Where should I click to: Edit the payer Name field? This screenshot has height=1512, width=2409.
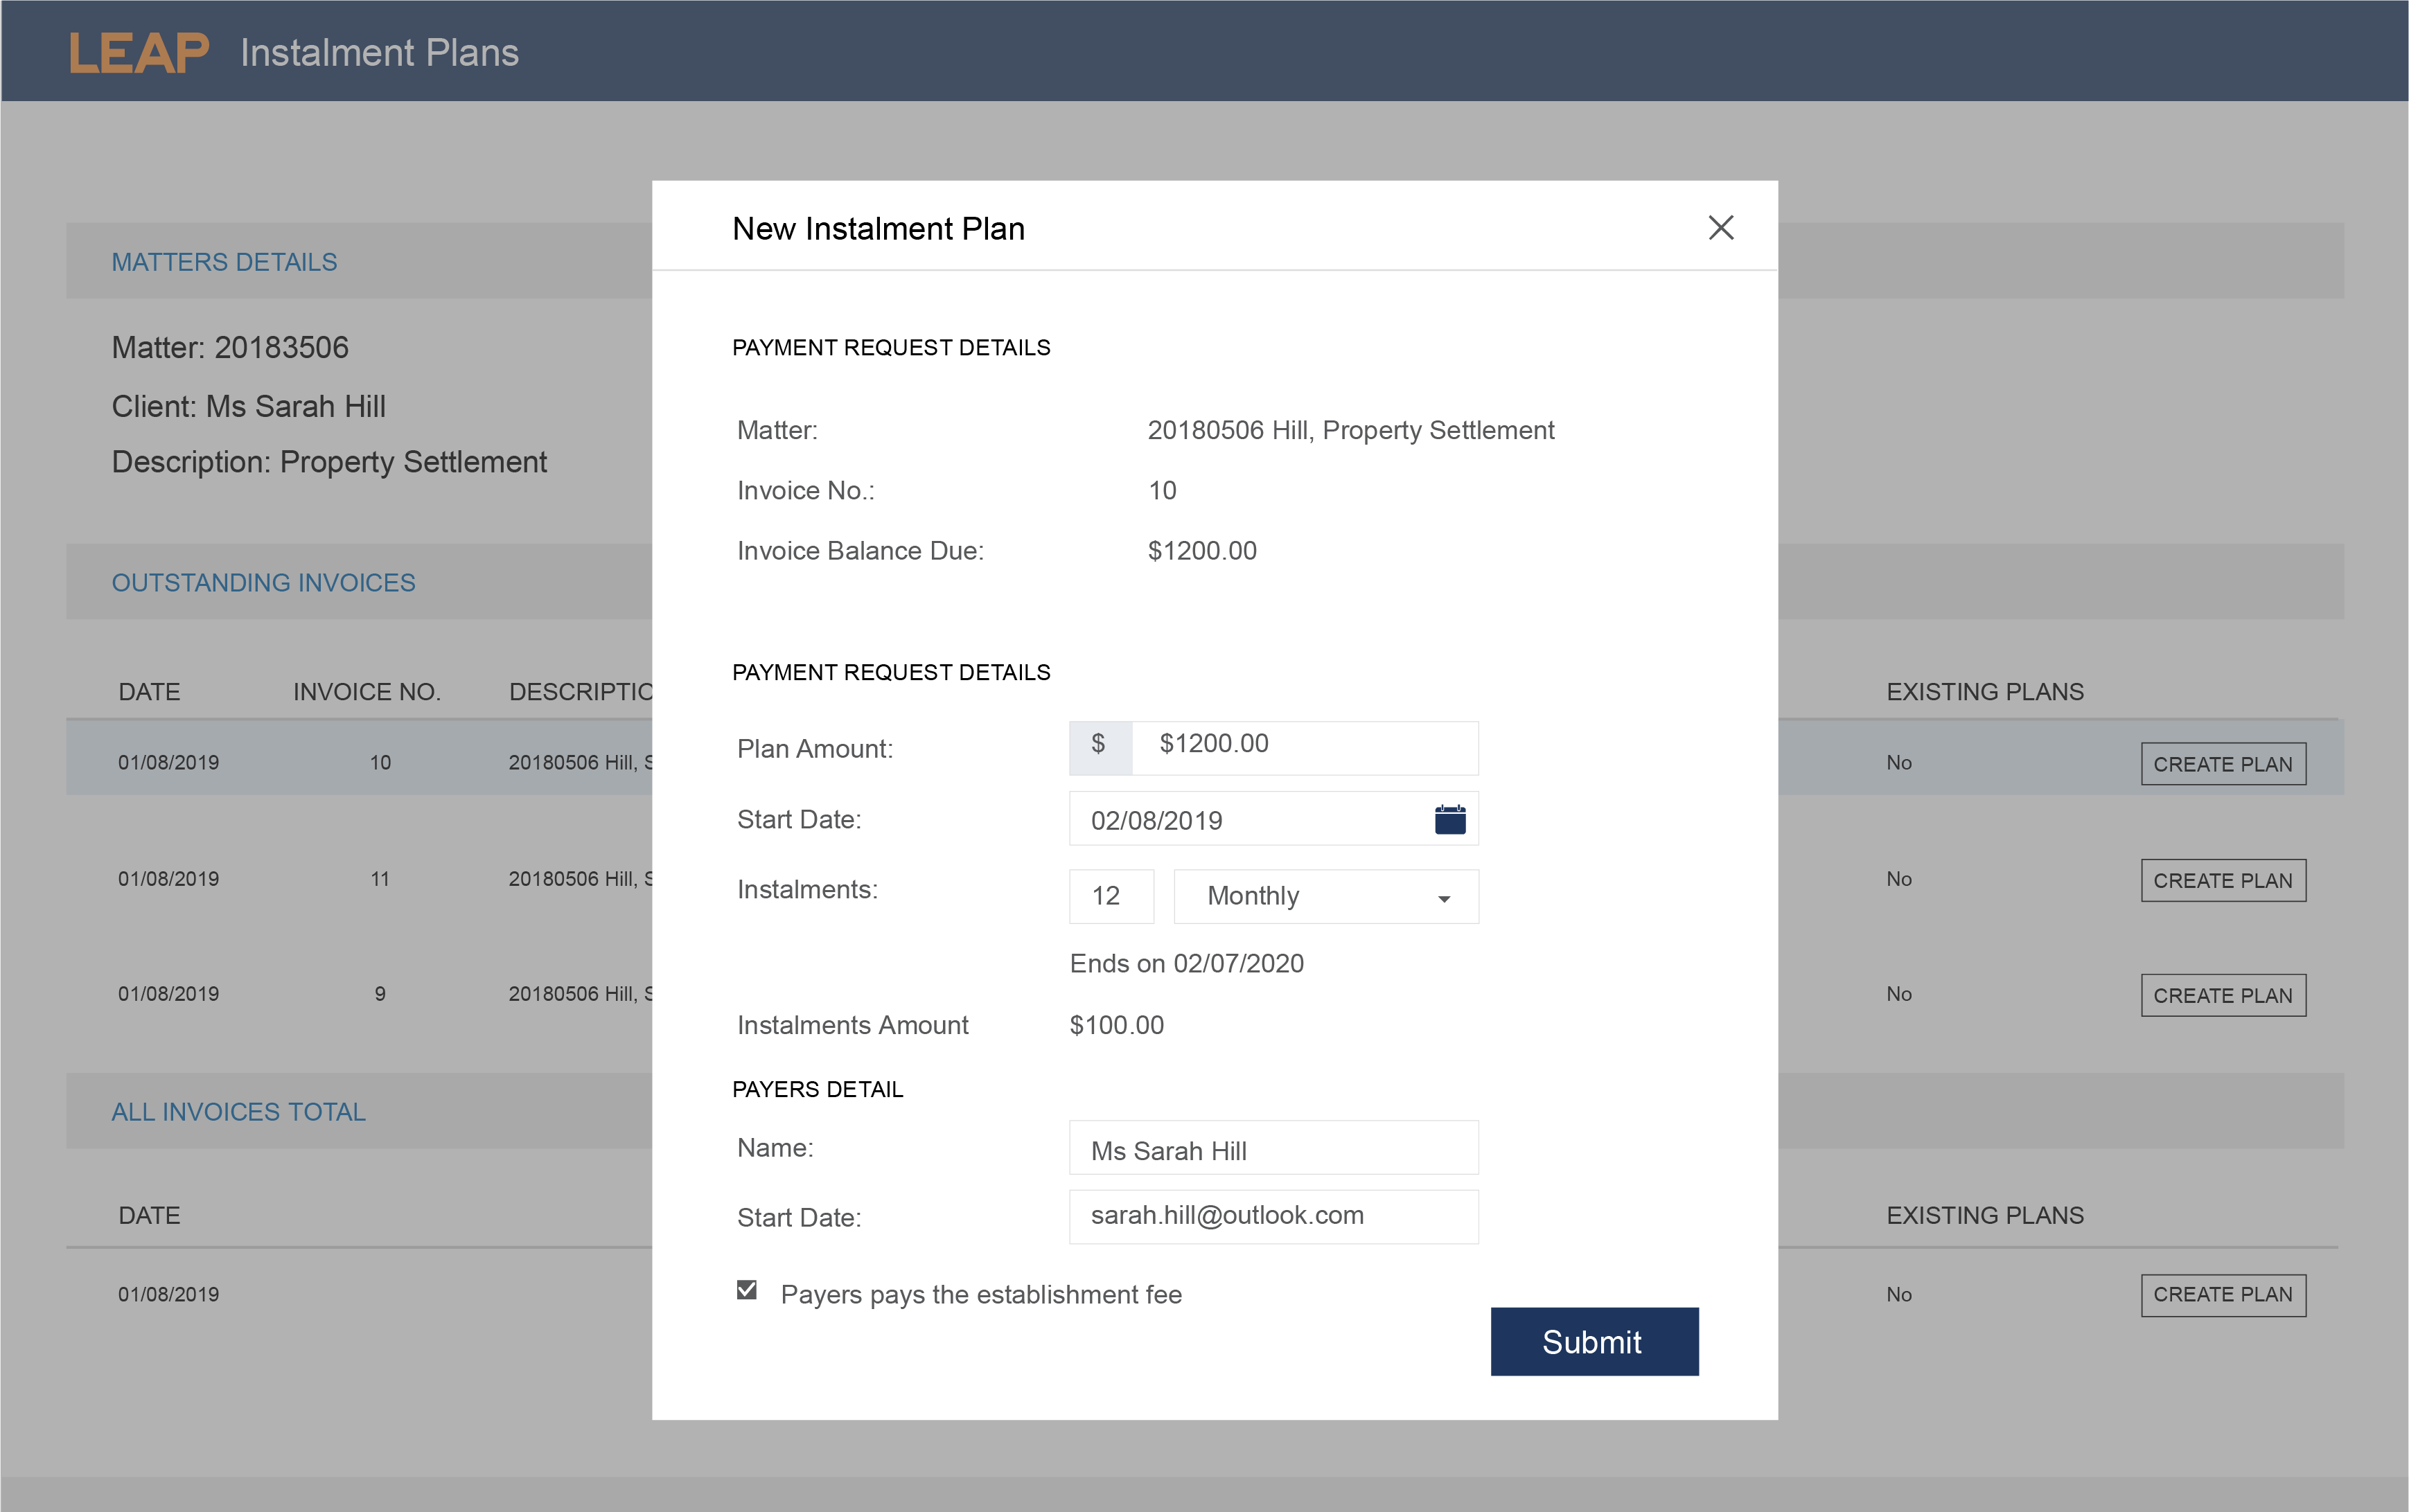pyautogui.click(x=1273, y=1148)
